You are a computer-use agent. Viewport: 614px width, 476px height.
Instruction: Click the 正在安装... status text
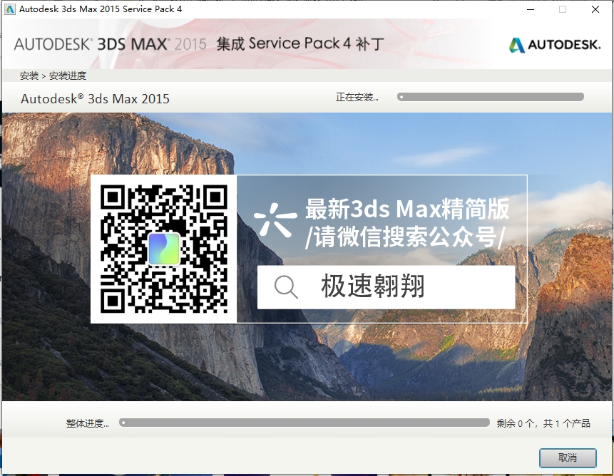pyautogui.click(x=357, y=97)
